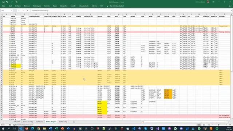Image resolution: width=233 pixels, height=131 pixels.
Task: Click the insert function fx icon
Action: click(x=28, y=11)
